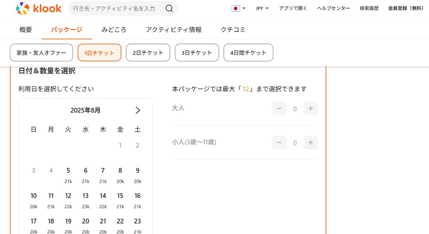
Task: Select August 5 in calendar
Action: pyautogui.click(x=68, y=175)
